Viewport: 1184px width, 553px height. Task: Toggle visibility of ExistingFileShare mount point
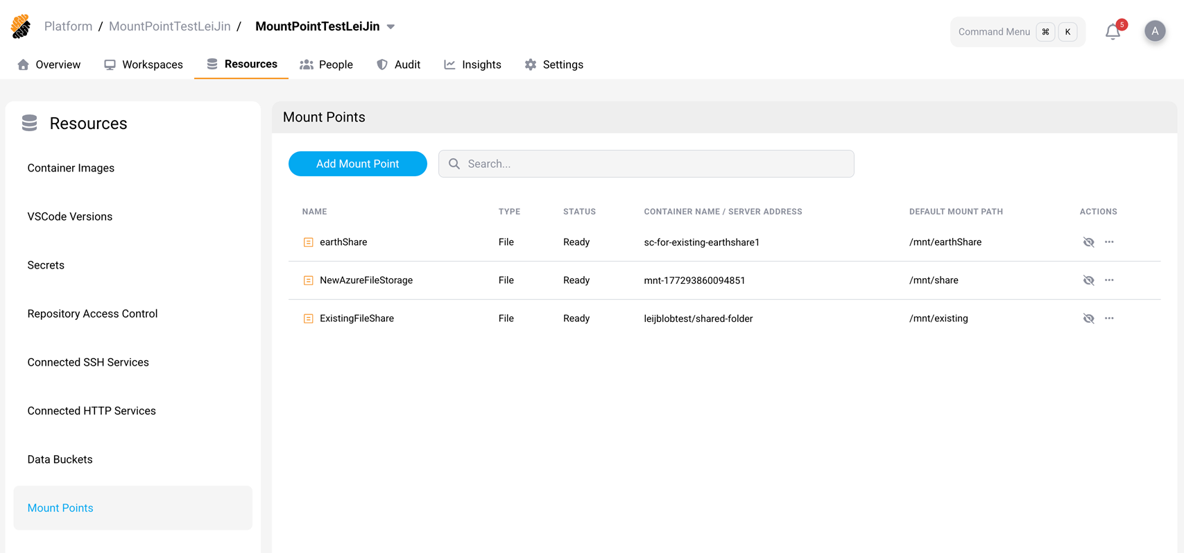[x=1088, y=318]
